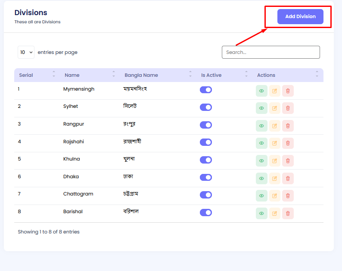Screen dimensions: 342x271
Task: Switch off the Rangpur active toggle
Action: tap(206, 125)
